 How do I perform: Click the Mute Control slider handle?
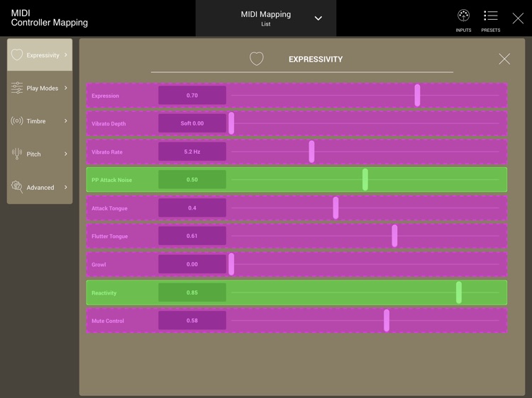point(387,320)
